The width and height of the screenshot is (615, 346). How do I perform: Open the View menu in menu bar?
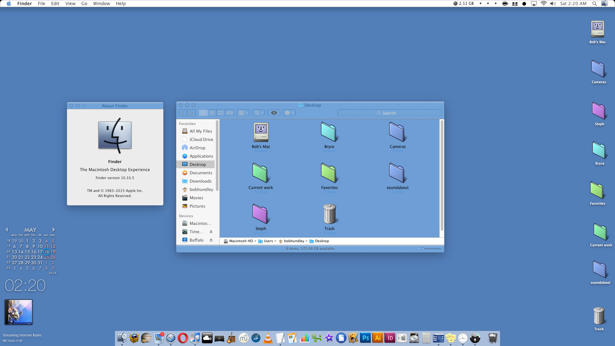(70, 4)
